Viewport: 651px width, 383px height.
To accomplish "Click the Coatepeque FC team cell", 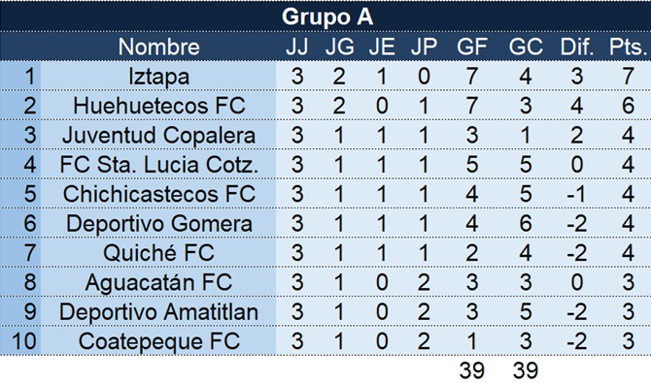I will click(x=158, y=341).
